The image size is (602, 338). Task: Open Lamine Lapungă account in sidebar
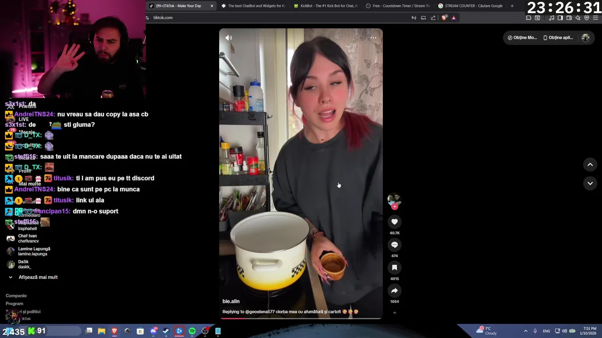coord(28,252)
